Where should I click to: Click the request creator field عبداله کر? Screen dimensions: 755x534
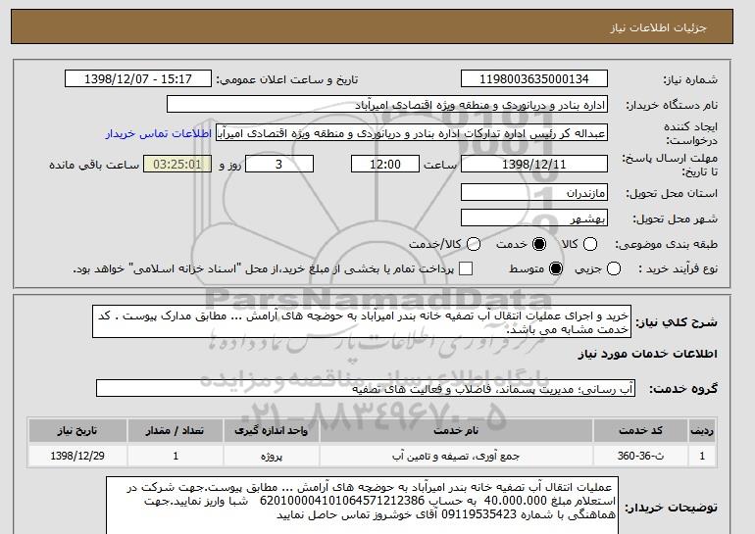[412, 133]
